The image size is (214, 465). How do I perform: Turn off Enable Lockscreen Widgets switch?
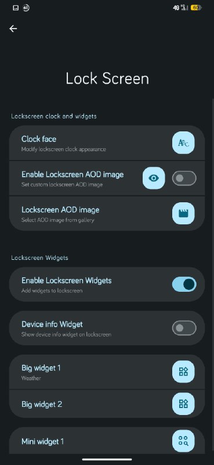[x=184, y=284]
